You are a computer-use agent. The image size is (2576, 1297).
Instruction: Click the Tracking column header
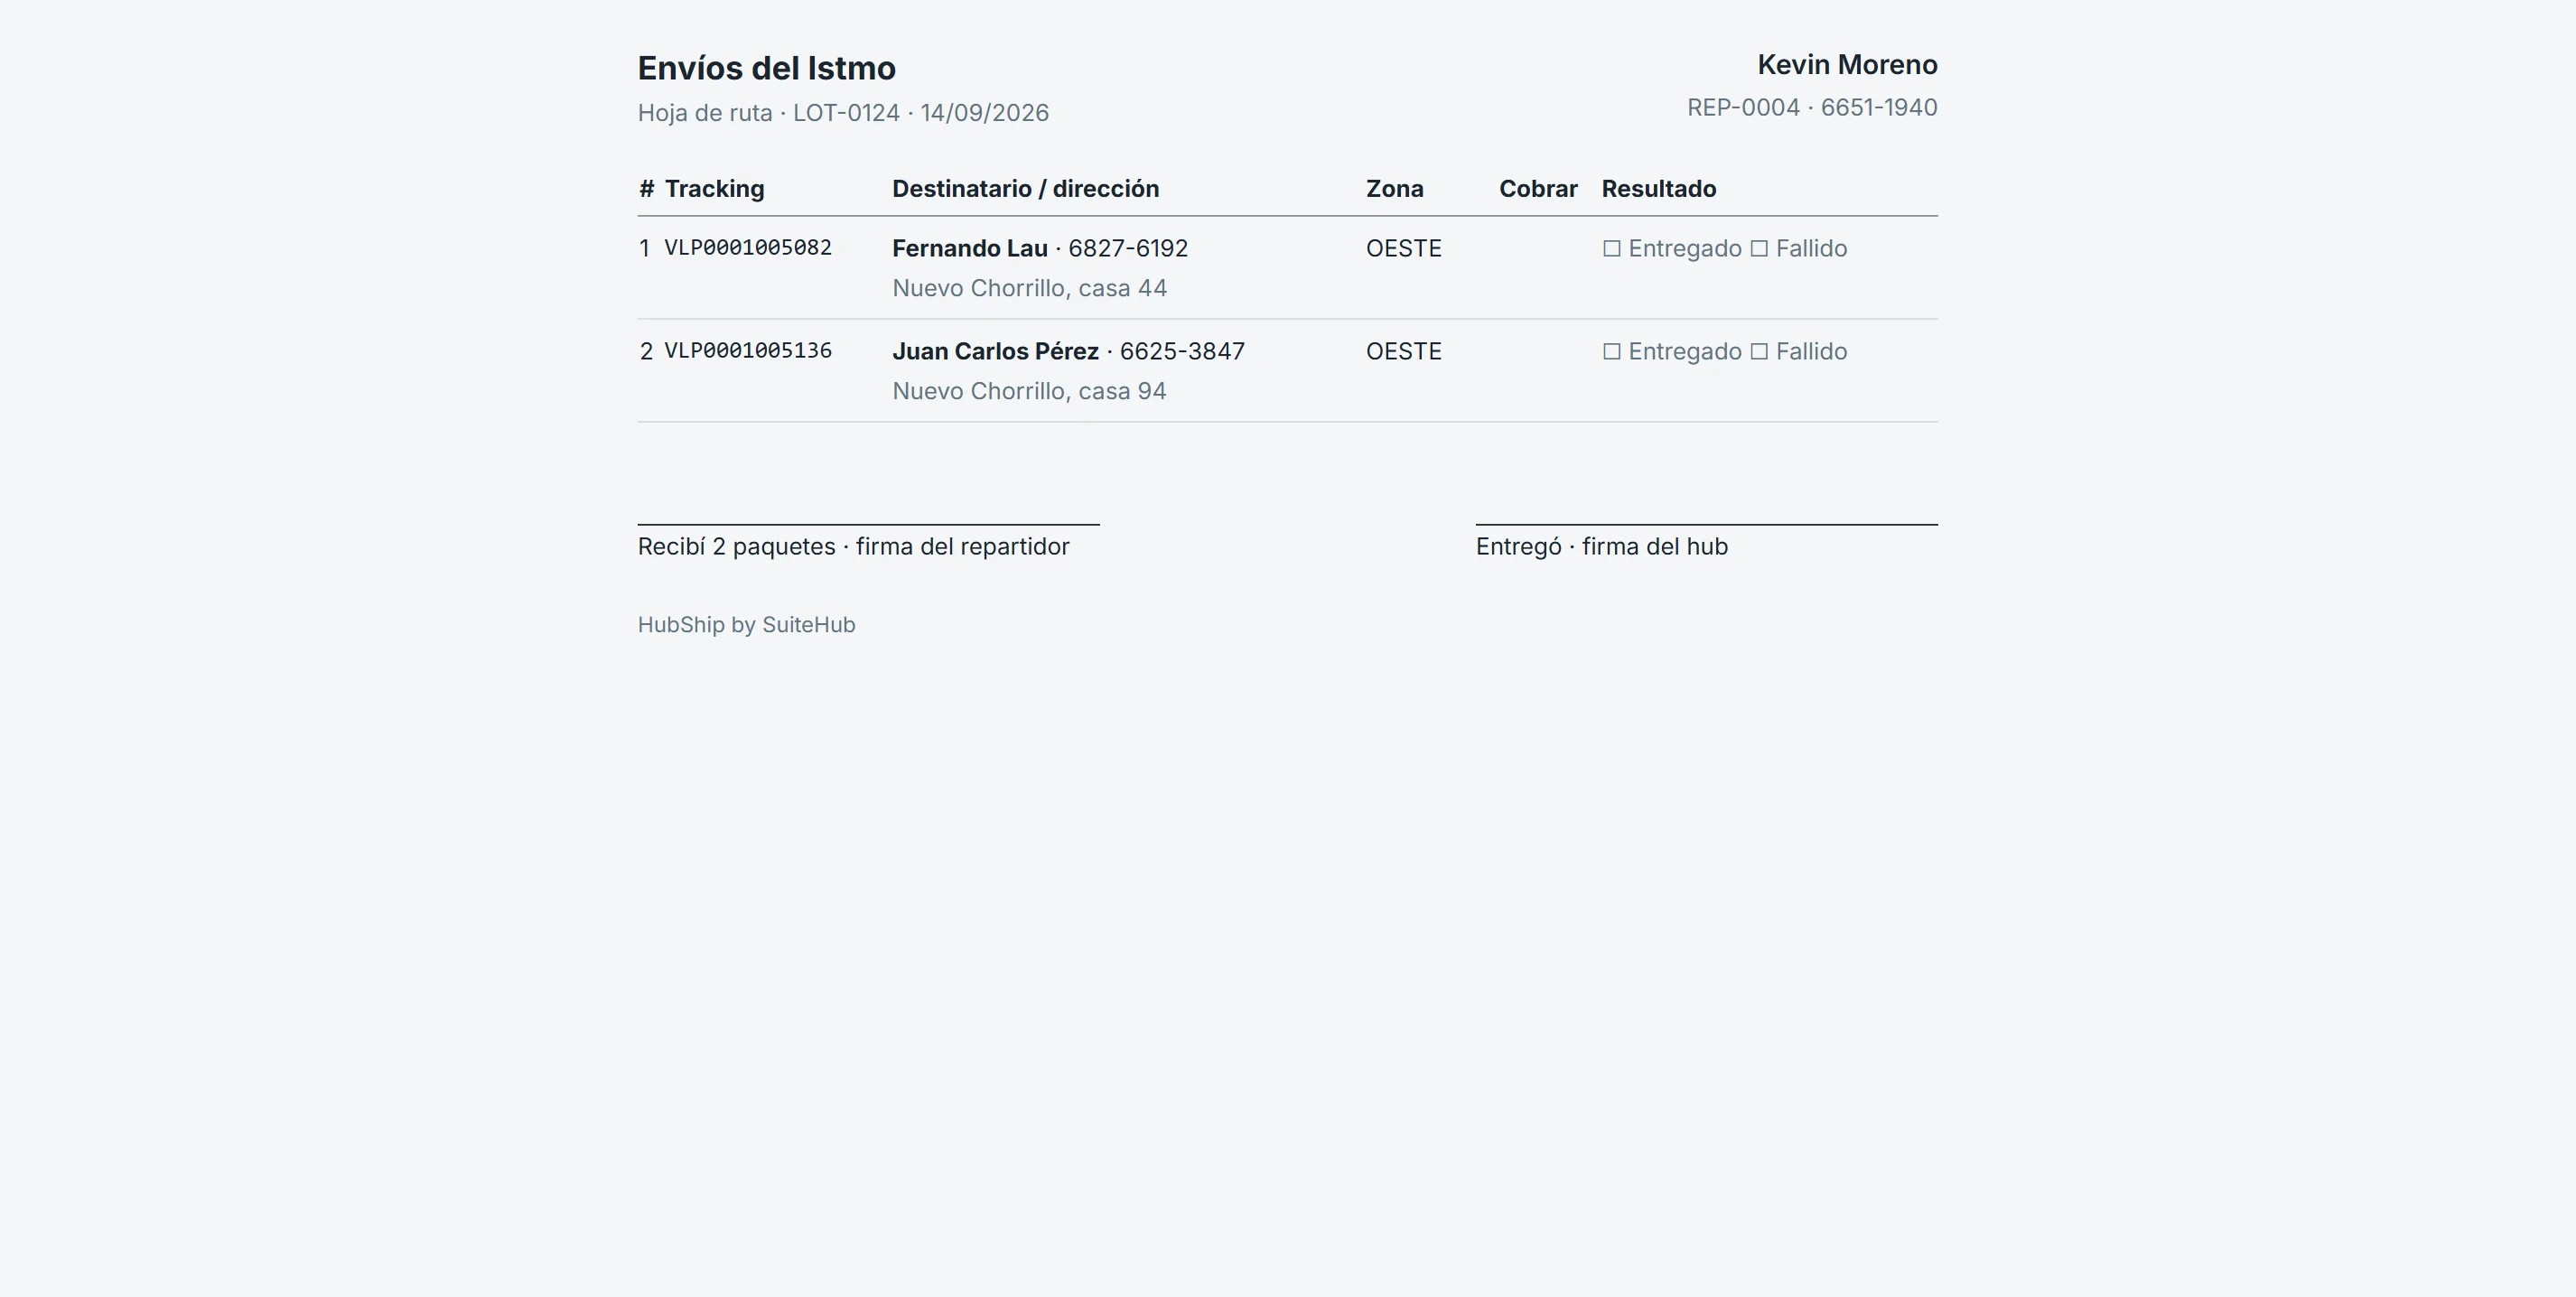(714, 189)
